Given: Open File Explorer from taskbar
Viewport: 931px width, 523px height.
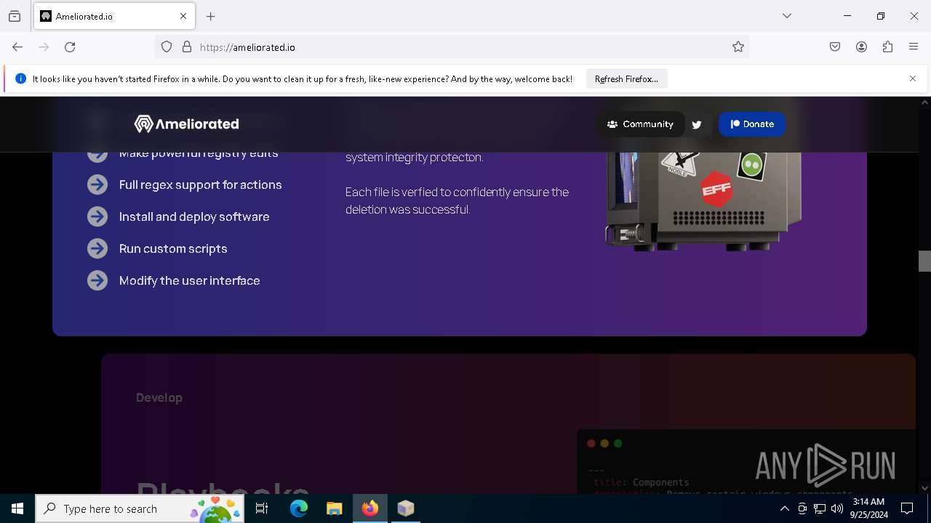Looking at the screenshot, I should point(335,508).
